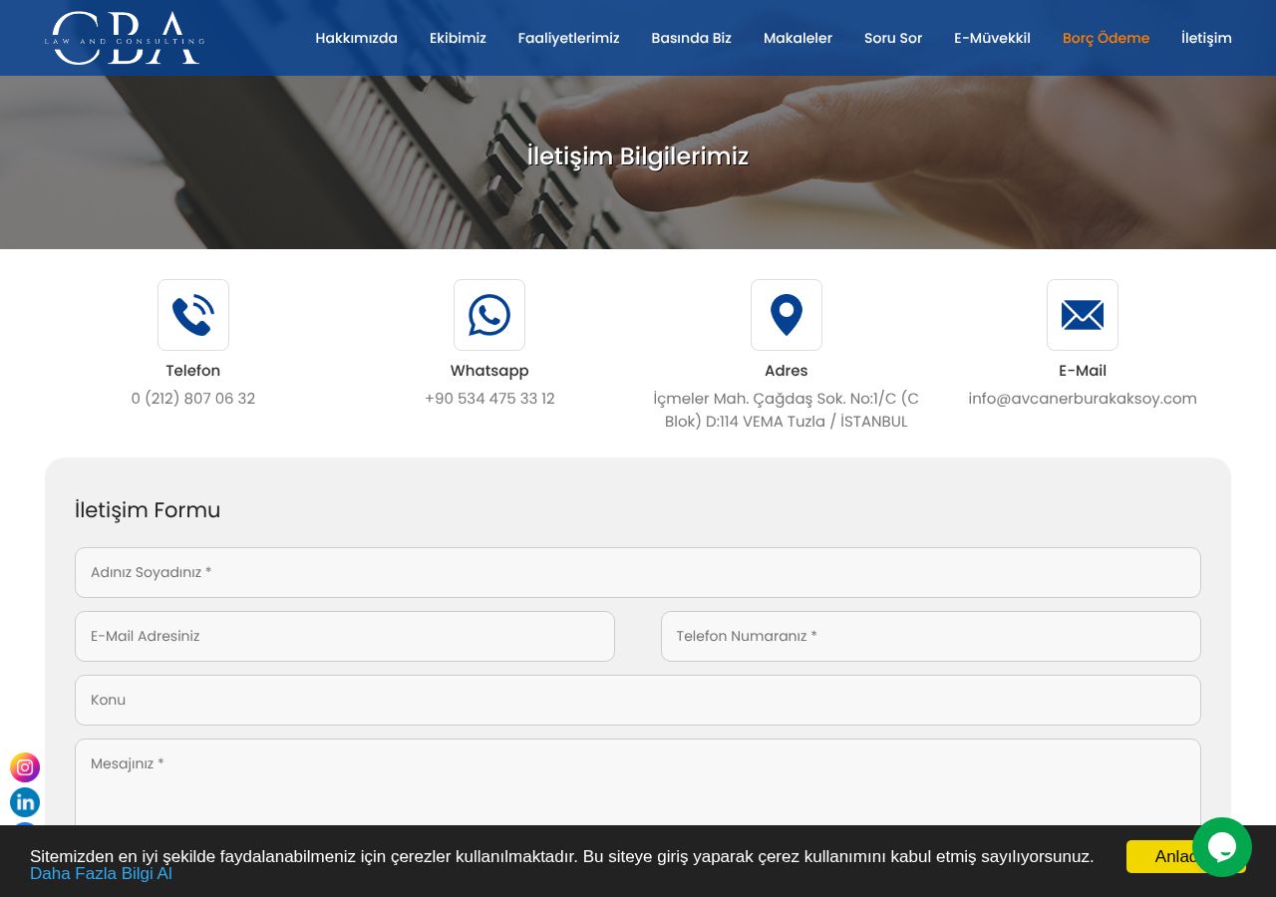Click the Adres map pin icon
This screenshot has width=1276, height=897.
(787, 315)
